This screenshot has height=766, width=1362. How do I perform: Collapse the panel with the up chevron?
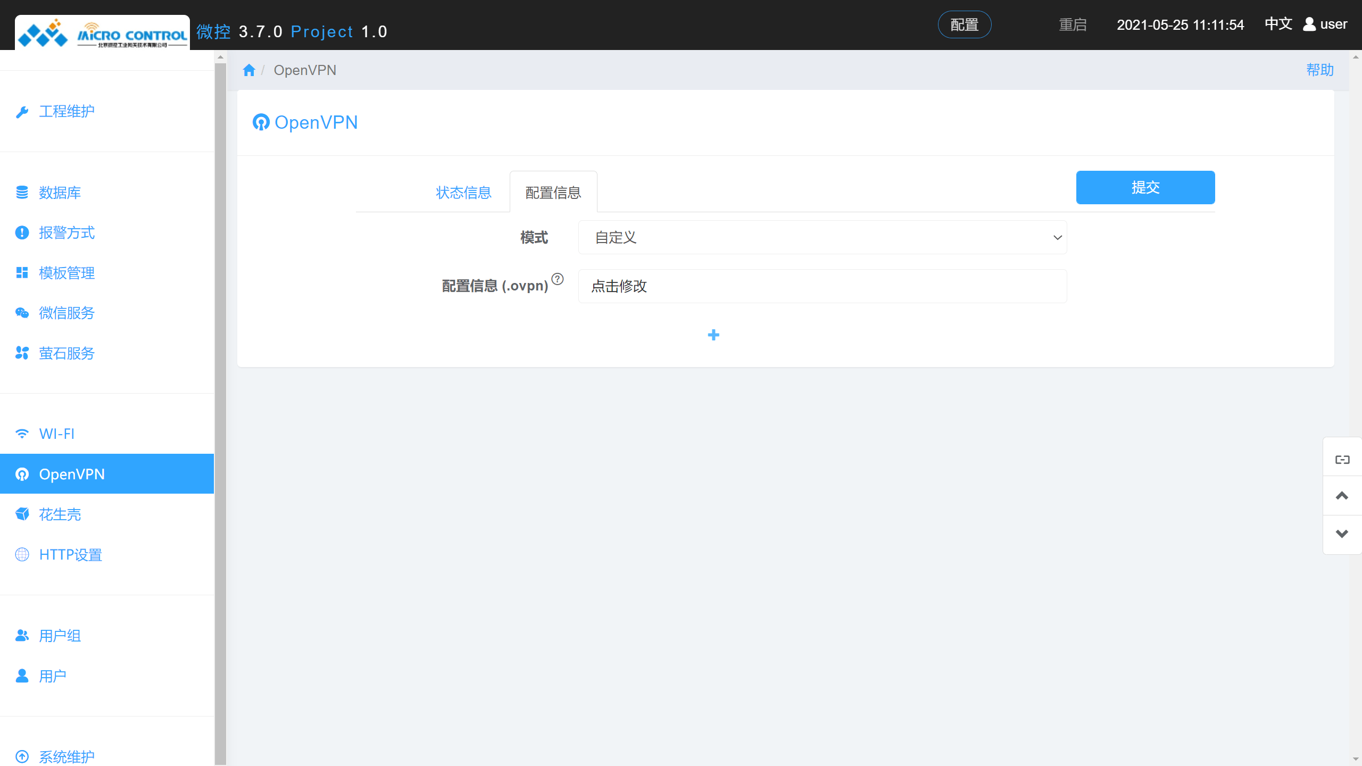click(x=1342, y=495)
